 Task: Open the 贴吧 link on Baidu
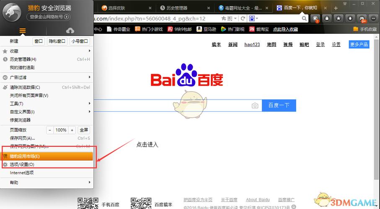coord(304,44)
